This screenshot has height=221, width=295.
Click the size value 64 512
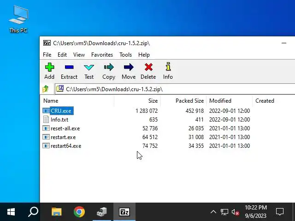pyautogui.click(x=150, y=137)
